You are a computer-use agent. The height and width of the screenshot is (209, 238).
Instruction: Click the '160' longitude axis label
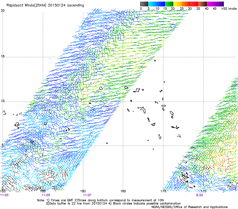coord(83,191)
